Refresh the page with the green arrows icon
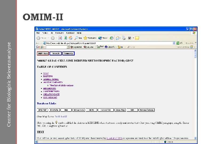Viewport: 208px width, 144px height. click(65, 38)
